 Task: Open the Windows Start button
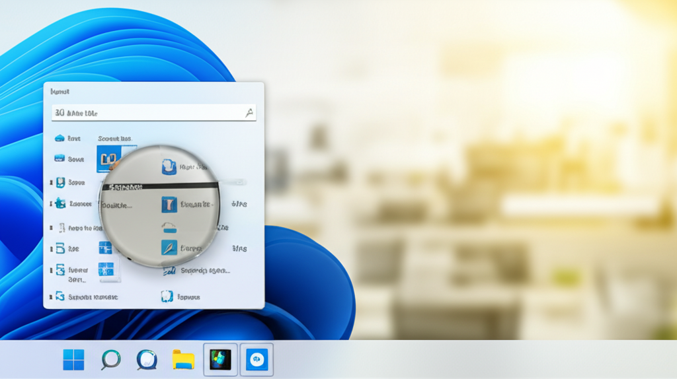click(73, 360)
